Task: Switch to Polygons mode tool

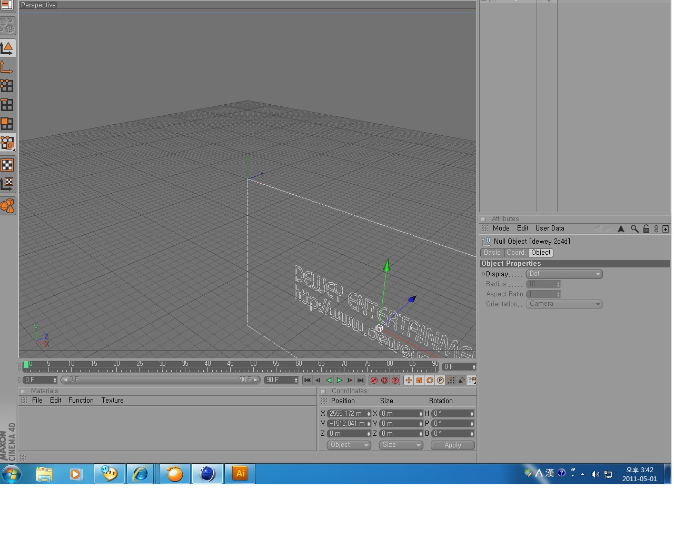Action: click(7, 123)
